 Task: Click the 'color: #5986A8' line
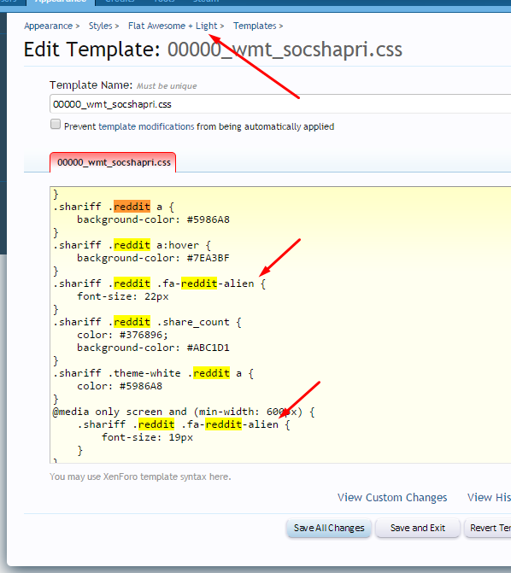pos(120,386)
